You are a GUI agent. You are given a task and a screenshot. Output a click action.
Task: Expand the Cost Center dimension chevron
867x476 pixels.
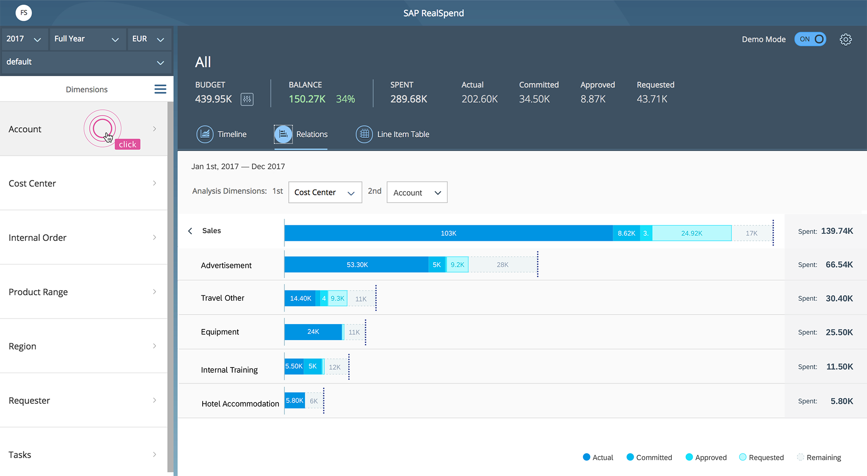(x=154, y=183)
